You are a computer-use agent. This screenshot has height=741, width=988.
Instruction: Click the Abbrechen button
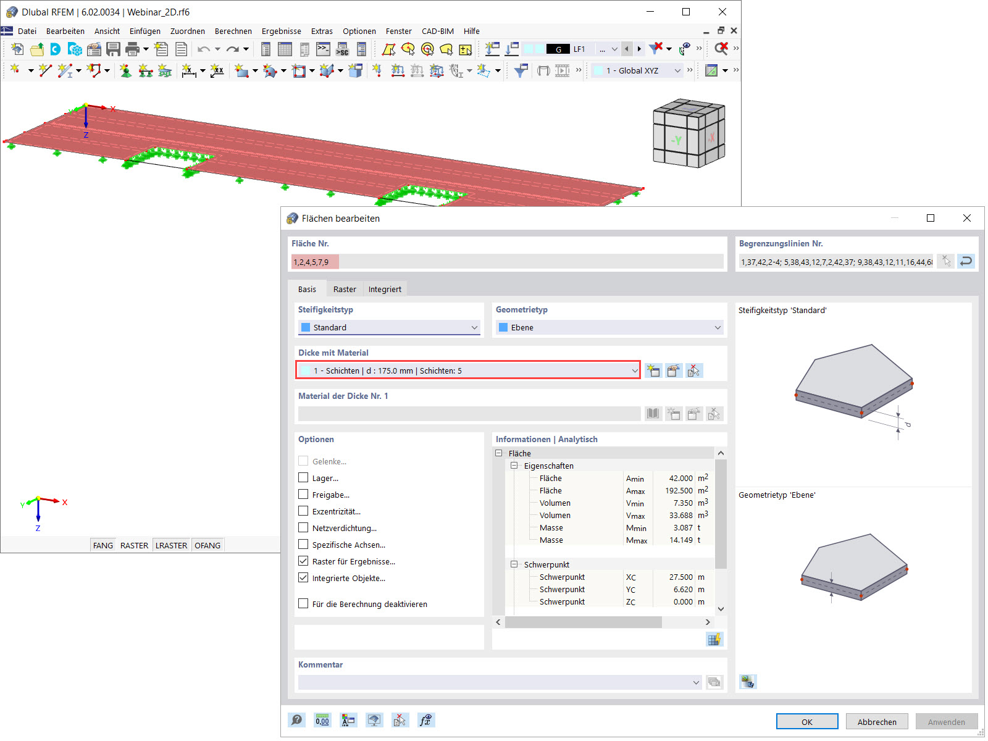[877, 721]
